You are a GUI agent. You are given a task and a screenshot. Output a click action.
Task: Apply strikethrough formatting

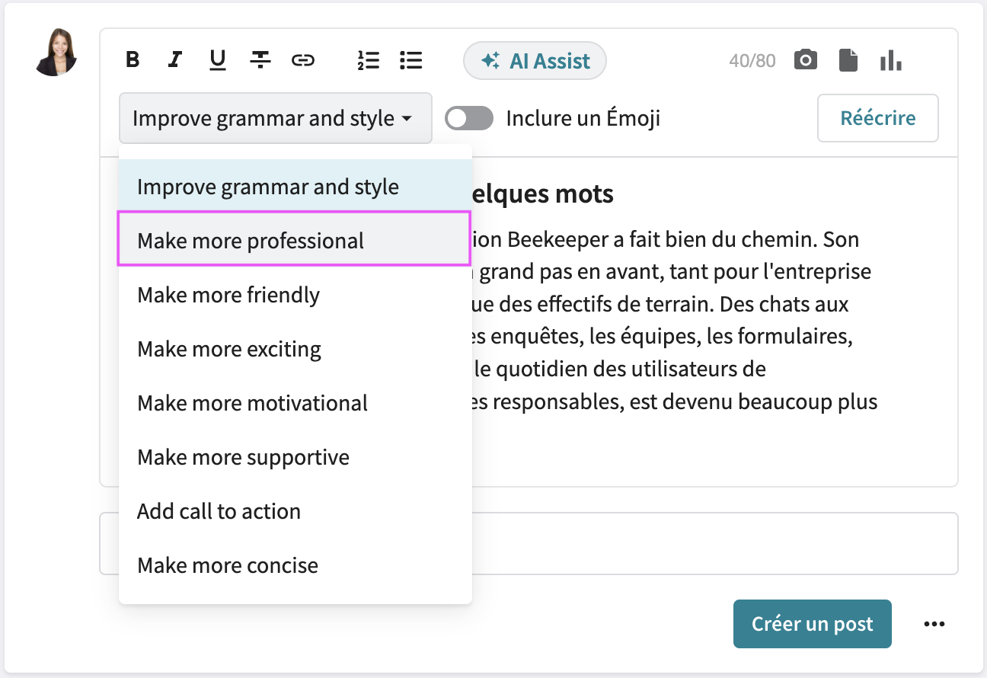coord(260,60)
